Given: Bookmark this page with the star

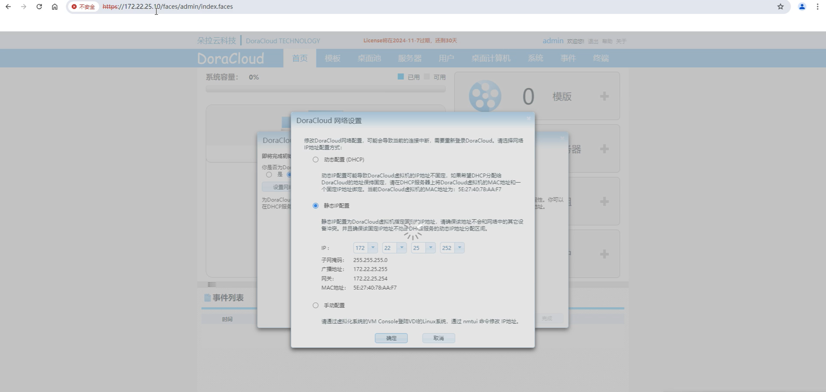Looking at the screenshot, I should click(780, 7).
